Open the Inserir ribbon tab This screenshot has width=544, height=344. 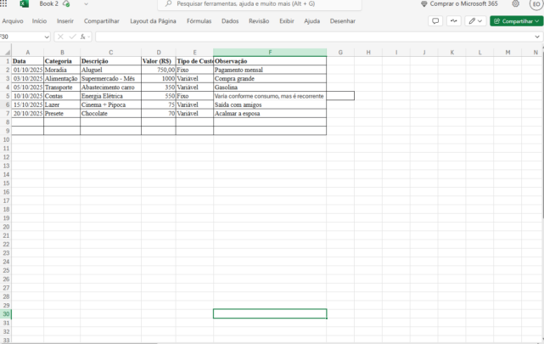(65, 20)
